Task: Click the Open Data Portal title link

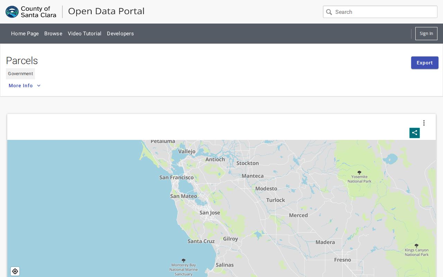Action: pos(106,11)
